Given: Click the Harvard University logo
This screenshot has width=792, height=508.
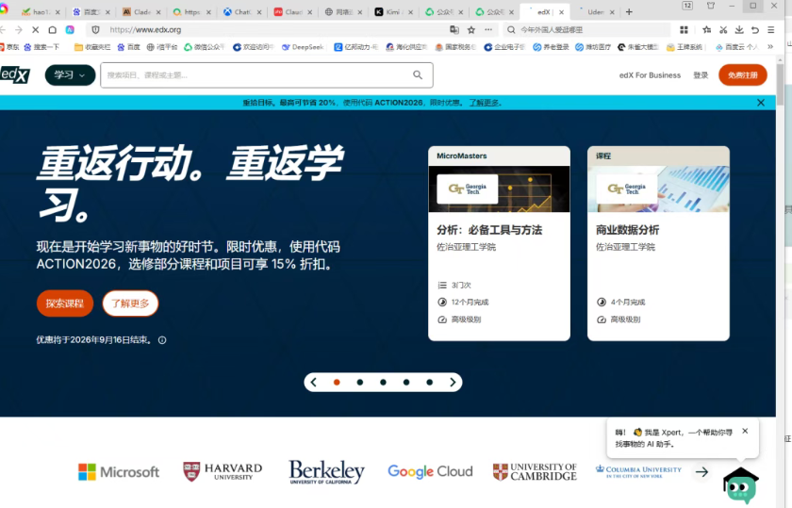Looking at the screenshot, I should tap(223, 471).
